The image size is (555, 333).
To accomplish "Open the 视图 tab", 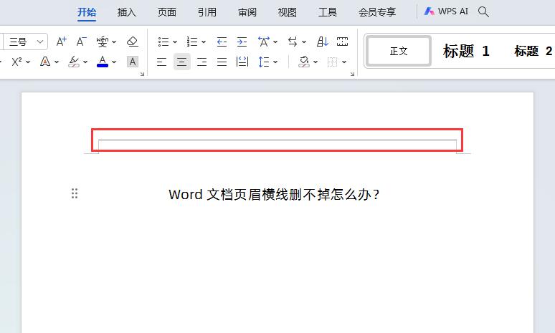I will click(287, 12).
